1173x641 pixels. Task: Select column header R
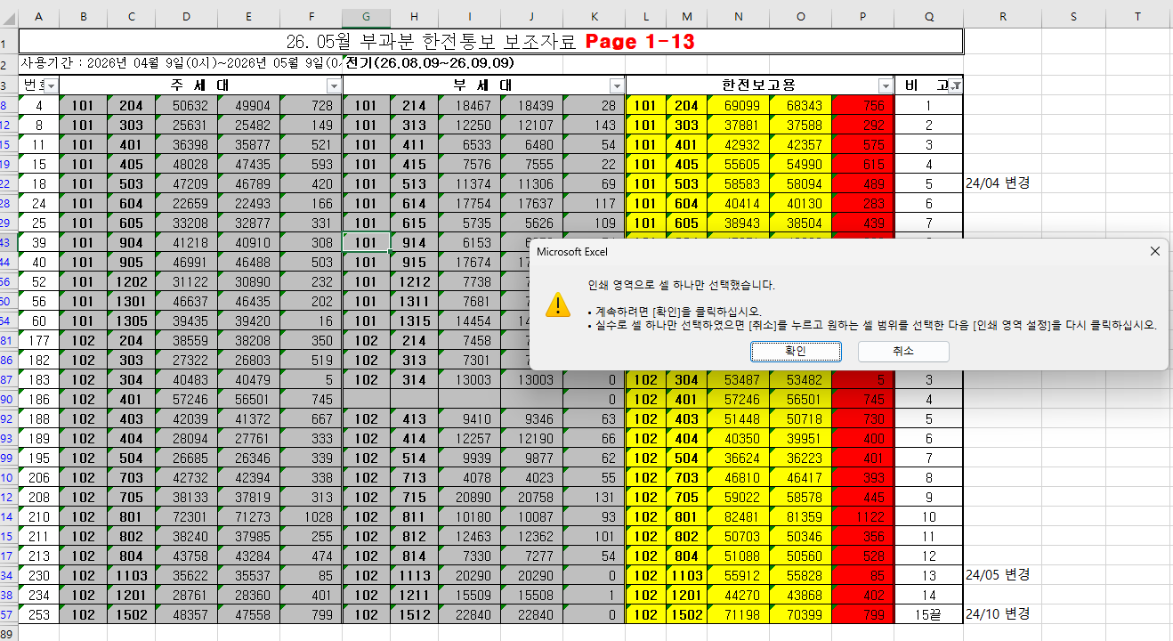(x=1003, y=17)
